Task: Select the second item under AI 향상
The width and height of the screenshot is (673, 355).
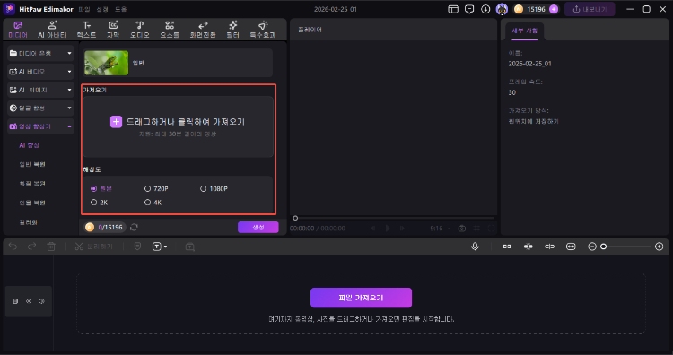Action: coord(32,164)
